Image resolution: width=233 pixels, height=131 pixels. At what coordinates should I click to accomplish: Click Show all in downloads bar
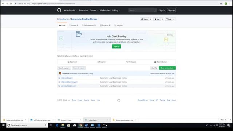point(223,120)
